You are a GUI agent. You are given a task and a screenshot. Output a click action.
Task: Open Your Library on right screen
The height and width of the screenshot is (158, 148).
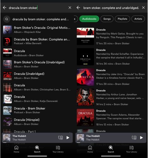[132, 149]
